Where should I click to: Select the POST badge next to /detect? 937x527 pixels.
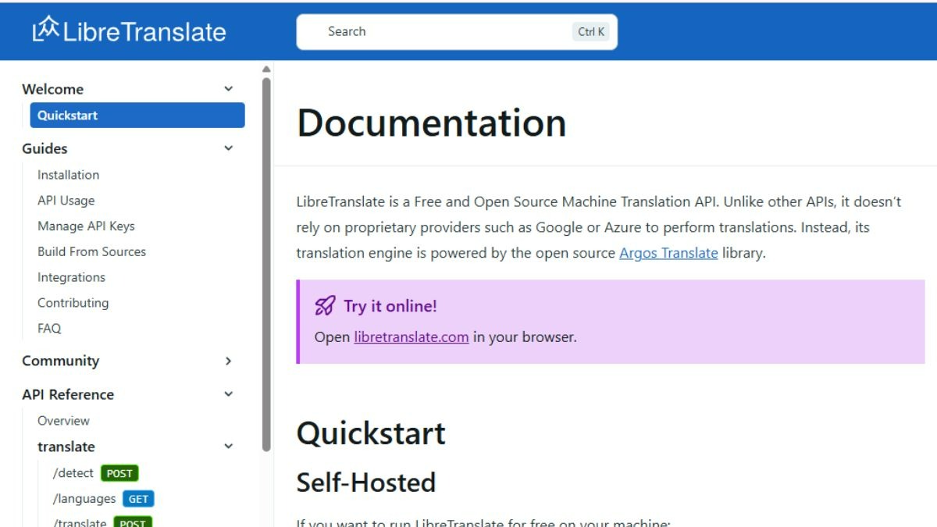click(119, 473)
